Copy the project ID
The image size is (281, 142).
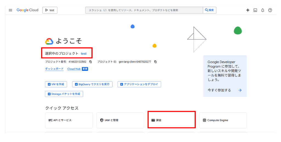click(155, 62)
